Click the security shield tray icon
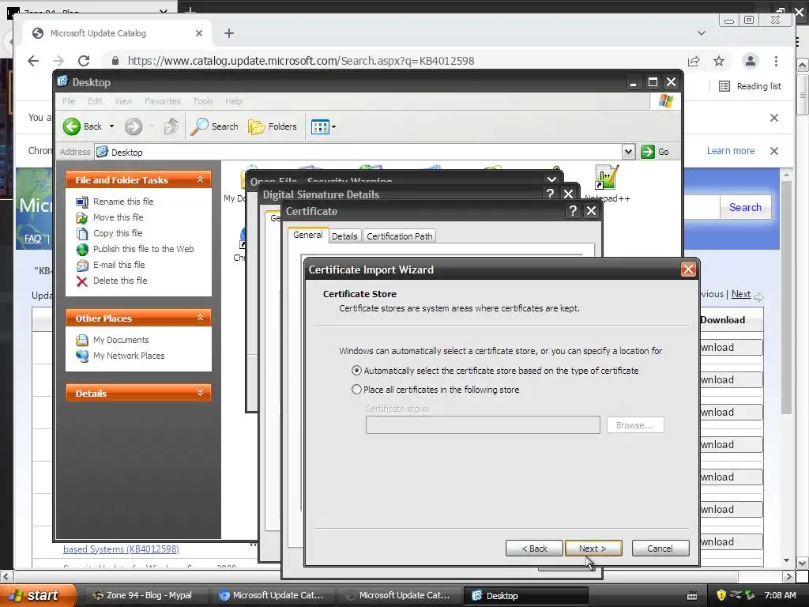 click(x=721, y=595)
